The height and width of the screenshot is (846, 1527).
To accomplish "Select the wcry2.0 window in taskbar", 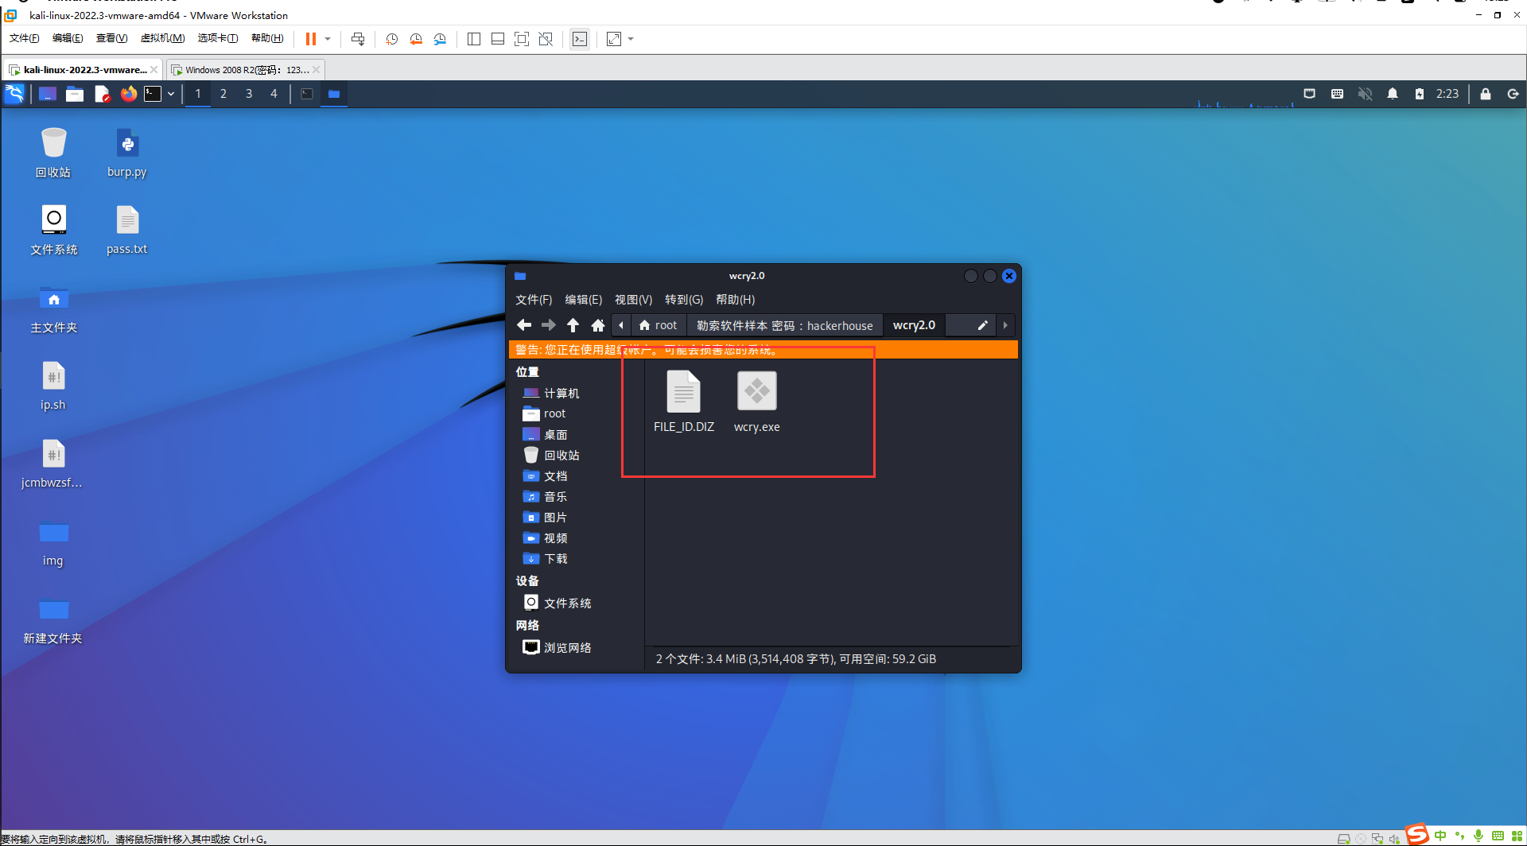I will [334, 94].
